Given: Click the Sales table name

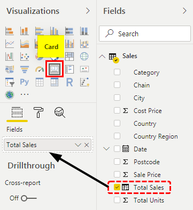Looking at the screenshot, I should [130, 56].
